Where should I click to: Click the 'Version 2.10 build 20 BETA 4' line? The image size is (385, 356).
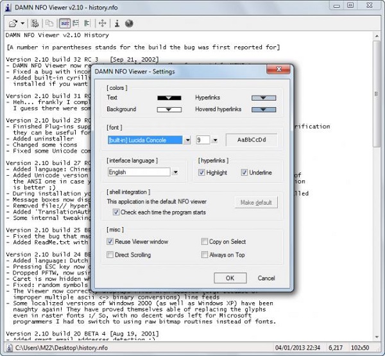(x=56, y=334)
